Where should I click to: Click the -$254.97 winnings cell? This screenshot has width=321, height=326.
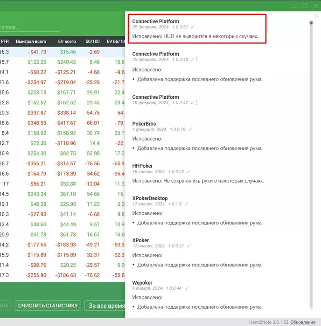36,82
